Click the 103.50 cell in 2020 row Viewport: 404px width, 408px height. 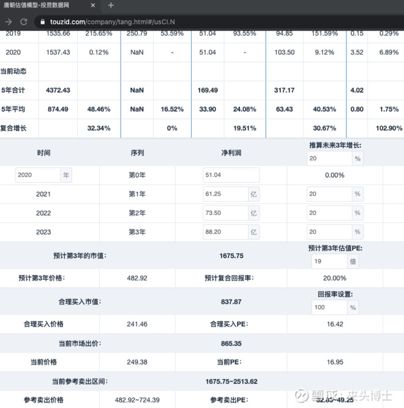click(x=285, y=52)
